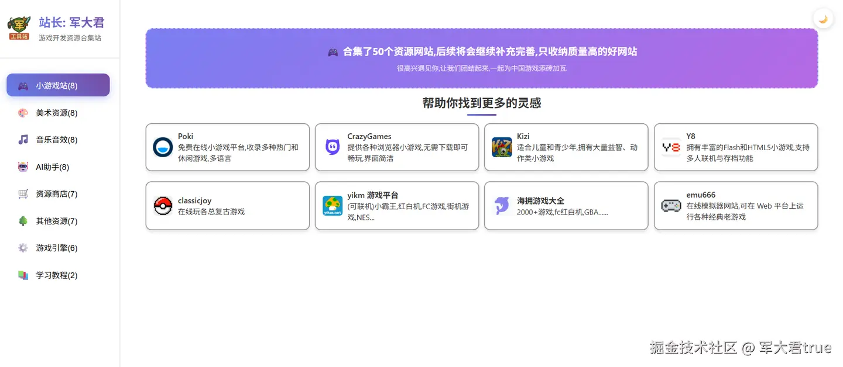This screenshot has height=367, width=843.
Task: Switch to AI助手(8) category
Action: tap(58, 167)
